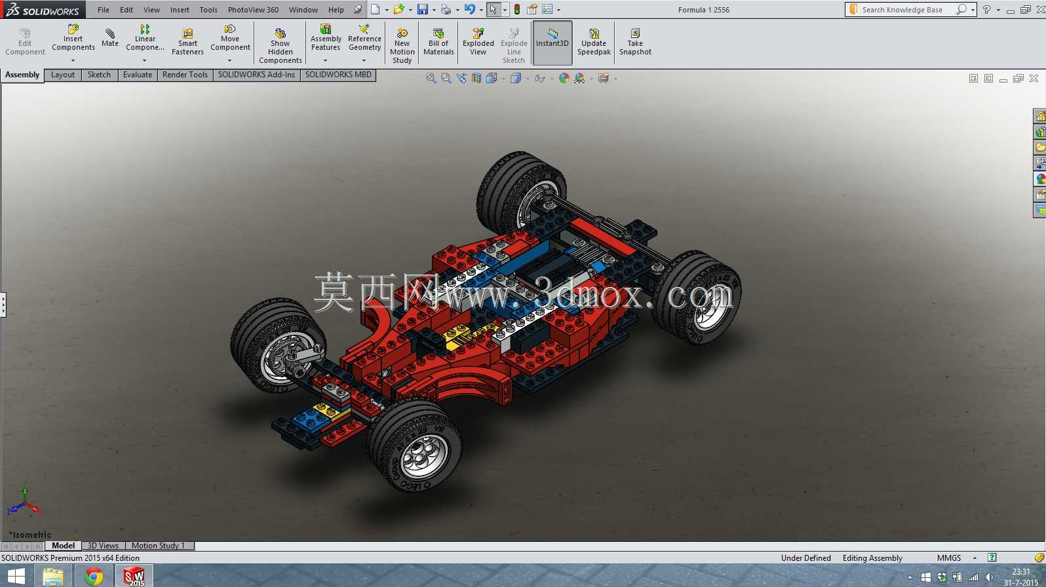This screenshot has height=587, width=1046.
Task: Open the Insert menu
Action: [x=180, y=10]
